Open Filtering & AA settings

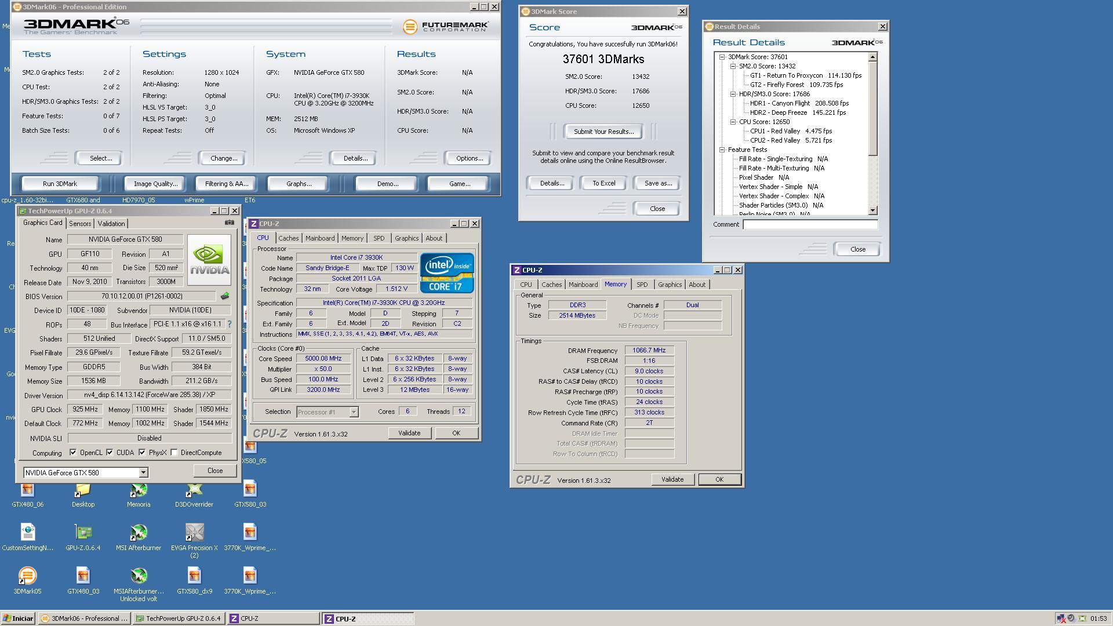tap(226, 184)
